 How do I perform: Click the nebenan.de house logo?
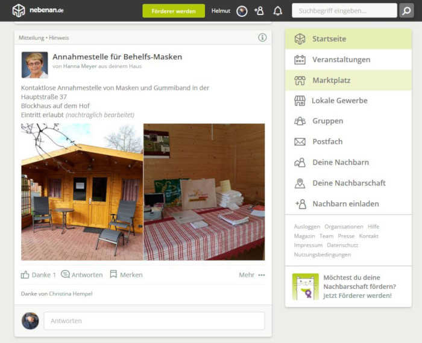coord(19,10)
